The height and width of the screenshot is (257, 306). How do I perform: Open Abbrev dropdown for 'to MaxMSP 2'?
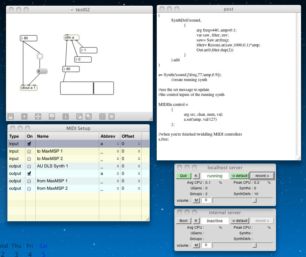point(118,159)
